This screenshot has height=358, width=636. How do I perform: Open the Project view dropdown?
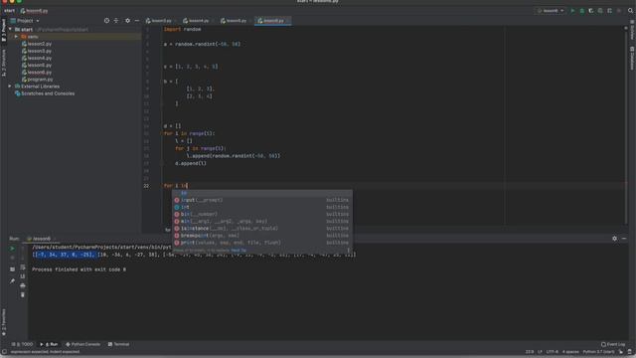pos(25,21)
